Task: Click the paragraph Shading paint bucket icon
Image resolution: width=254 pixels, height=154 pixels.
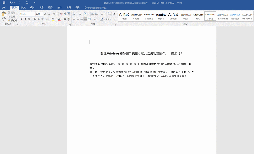Action: 102,19
